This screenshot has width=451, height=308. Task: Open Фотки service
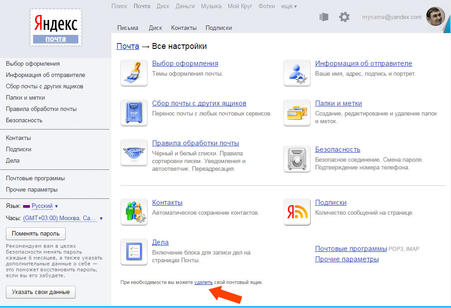(267, 6)
